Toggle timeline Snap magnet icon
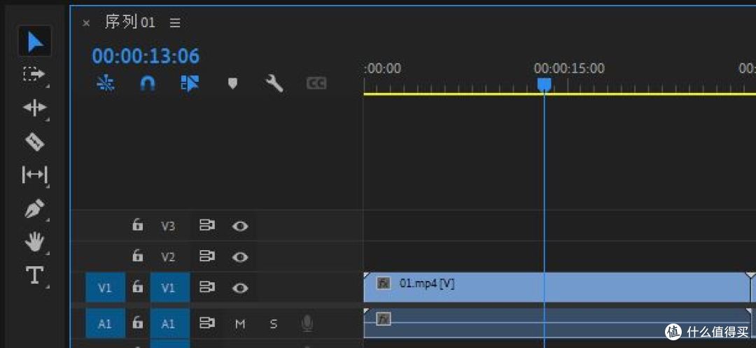756x348 pixels. pyautogui.click(x=148, y=84)
